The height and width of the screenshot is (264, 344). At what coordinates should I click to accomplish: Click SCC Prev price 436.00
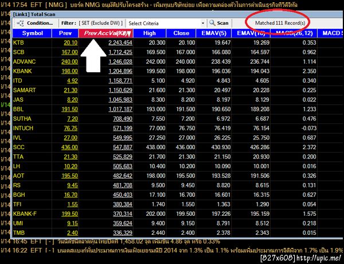pos(69,147)
